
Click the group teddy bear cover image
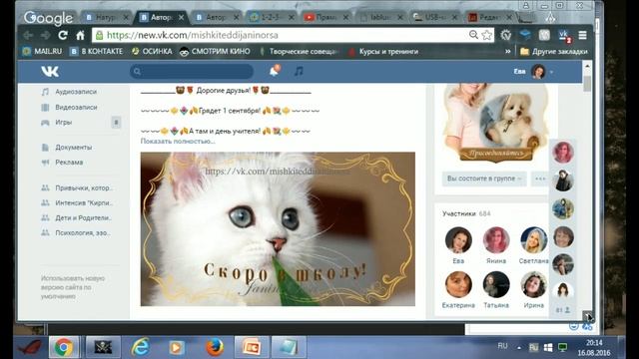pos(496,122)
